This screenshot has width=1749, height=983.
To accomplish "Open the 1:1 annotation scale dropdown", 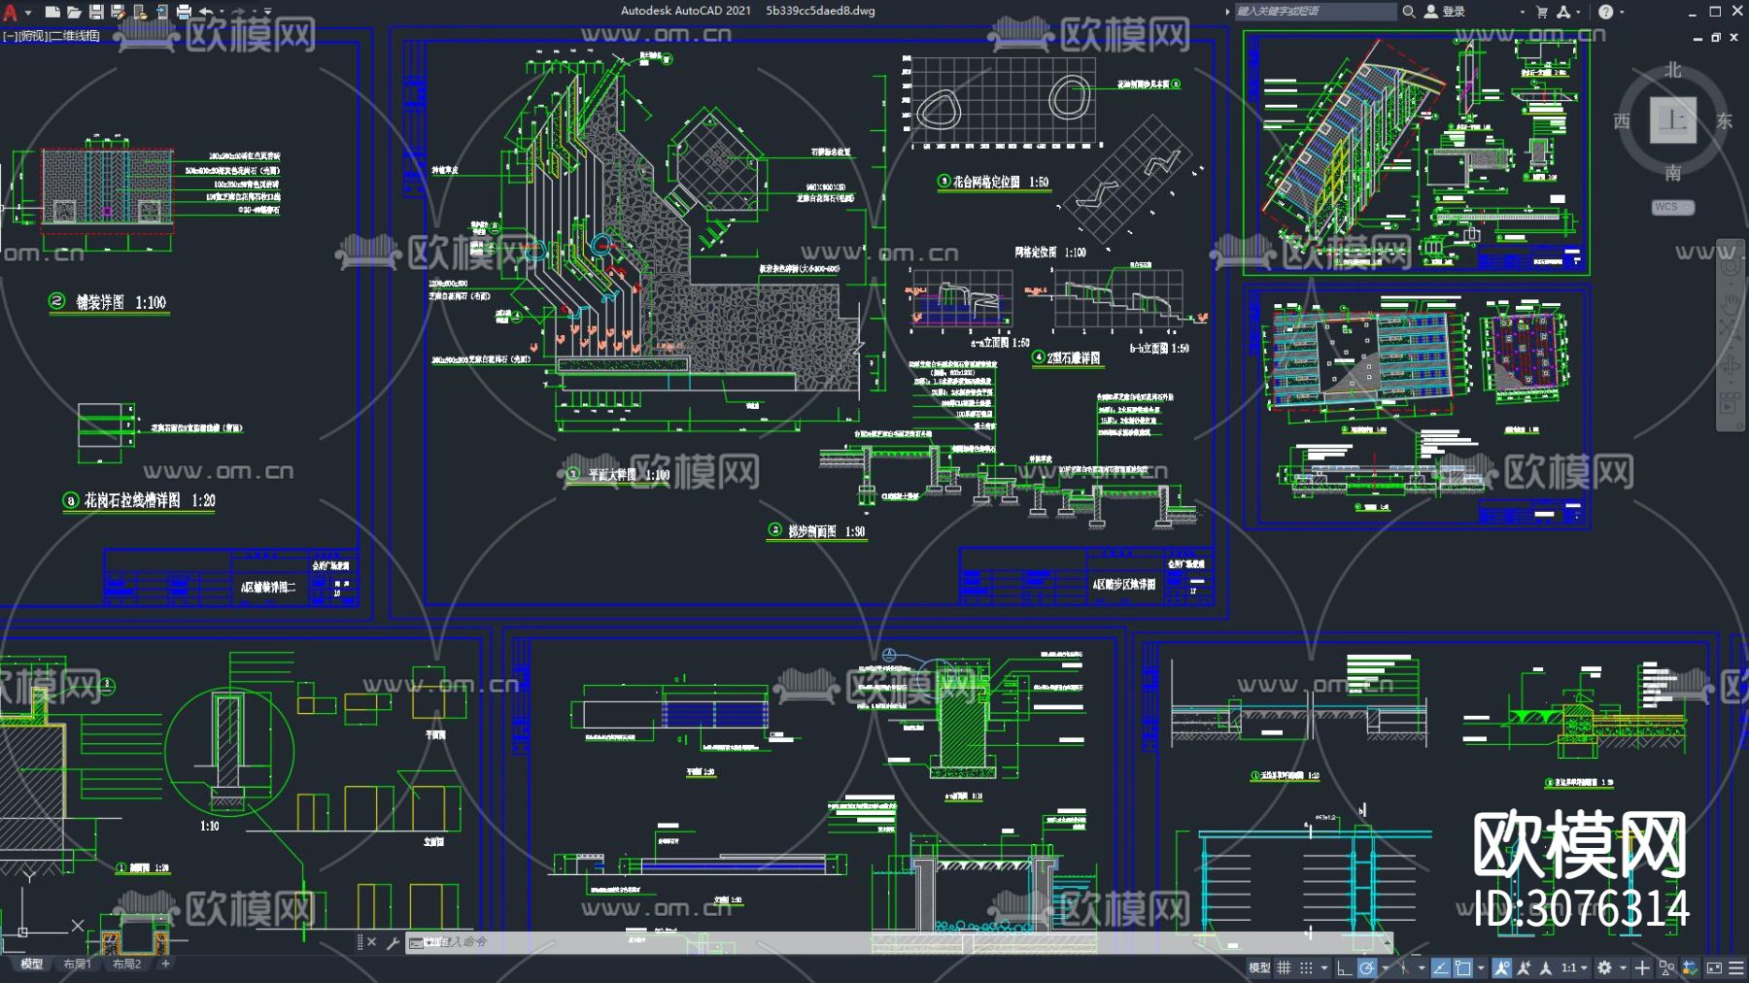I will 1574,967.
